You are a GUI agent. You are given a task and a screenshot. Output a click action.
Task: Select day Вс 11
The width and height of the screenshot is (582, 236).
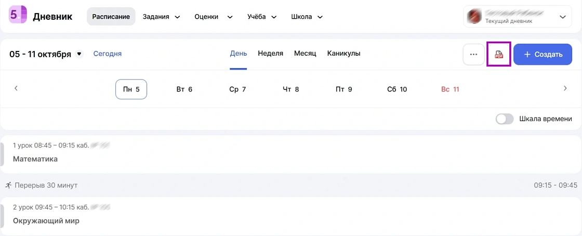coord(450,89)
